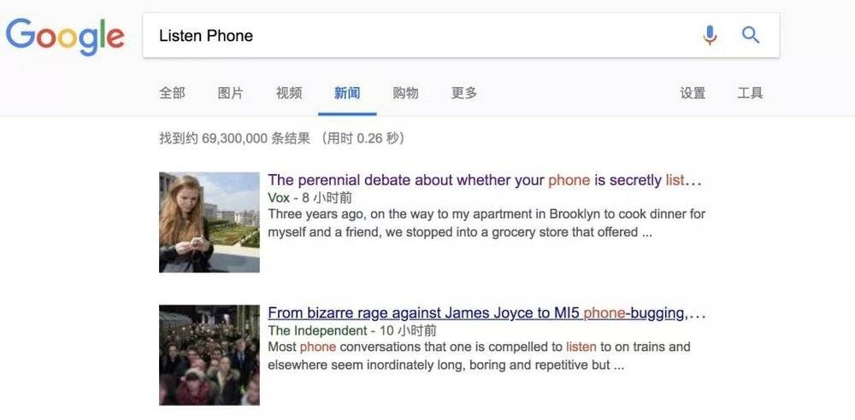Switch to the 全部 tab
855x420 pixels.
point(172,93)
